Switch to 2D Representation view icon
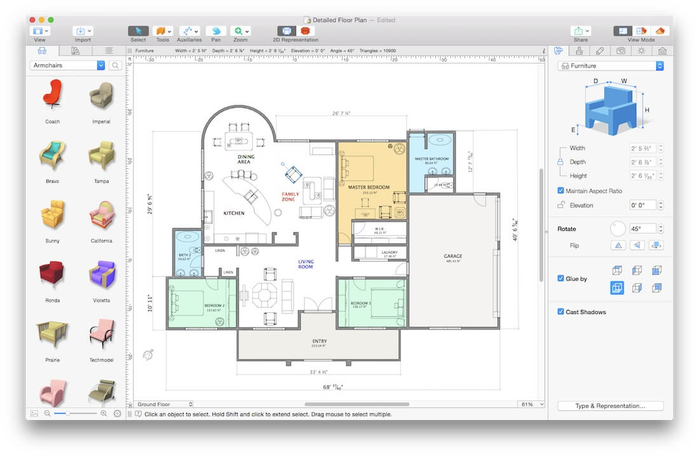 pos(286,30)
